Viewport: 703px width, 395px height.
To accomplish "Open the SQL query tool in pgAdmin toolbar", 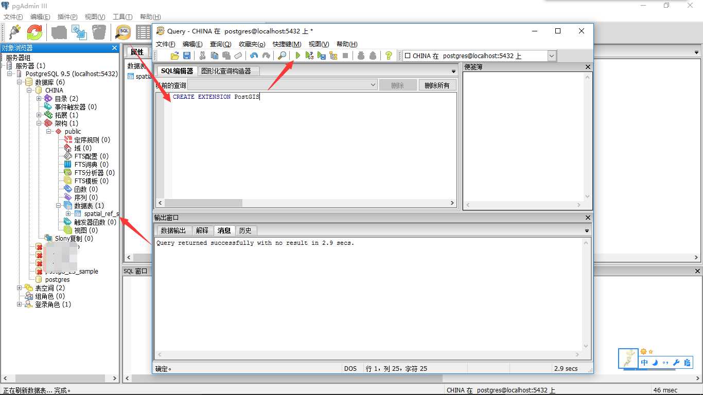I will coord(123,32).
